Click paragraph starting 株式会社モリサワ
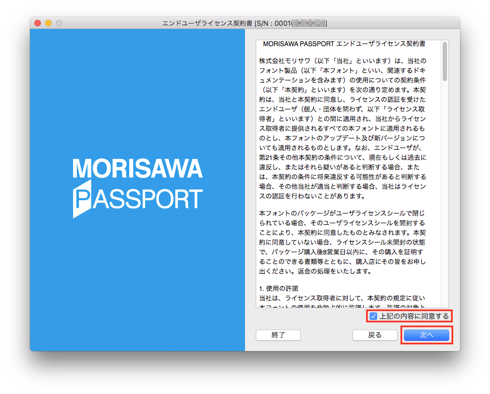The height and width of the screenshot is (394, 490). point(342,128)
